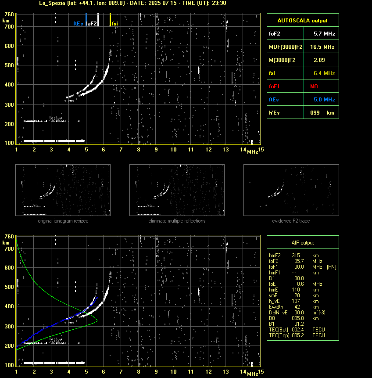Select the blue ftEs 5.0 MHz value

click(x=324, y=100)
